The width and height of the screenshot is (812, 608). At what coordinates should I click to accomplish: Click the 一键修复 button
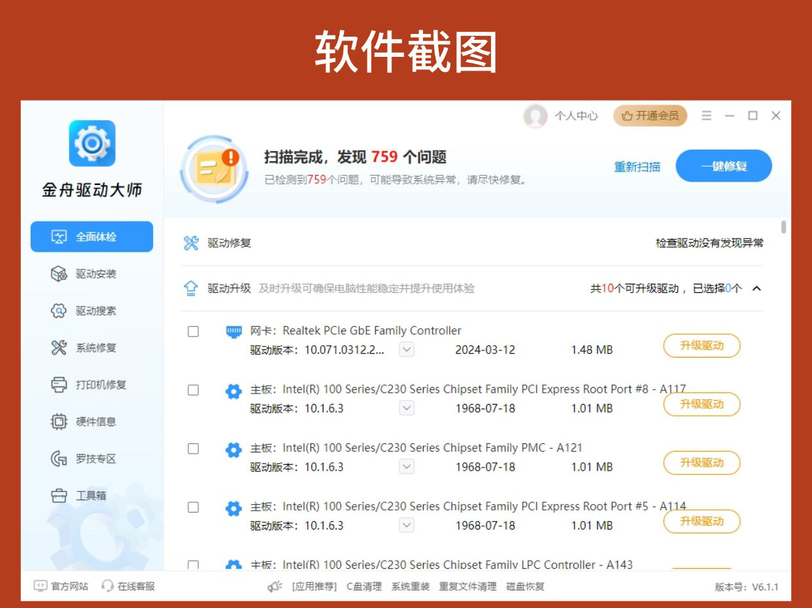tap(724, 166)
